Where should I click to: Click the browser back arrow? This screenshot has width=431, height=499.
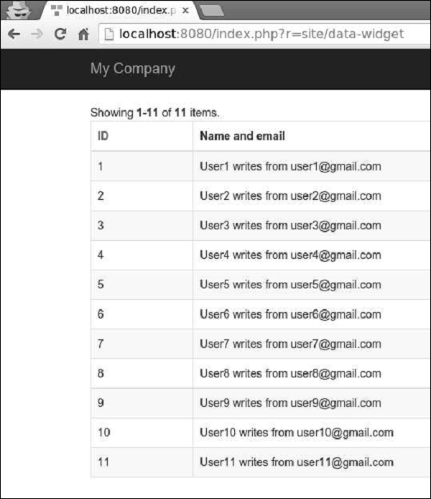tap(14, 34)
